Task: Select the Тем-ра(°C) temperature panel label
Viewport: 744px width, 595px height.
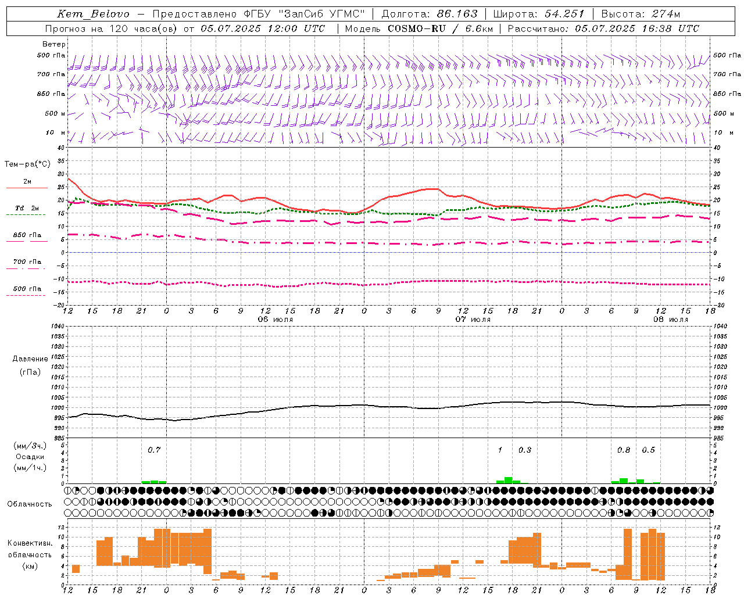Action: pyautogui.click(x=27, y=164)
